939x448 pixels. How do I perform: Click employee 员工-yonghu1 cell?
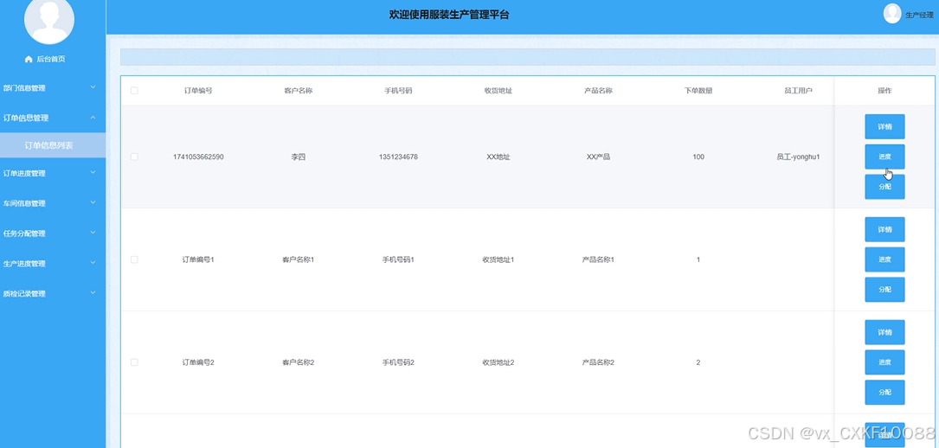[798, 157]
